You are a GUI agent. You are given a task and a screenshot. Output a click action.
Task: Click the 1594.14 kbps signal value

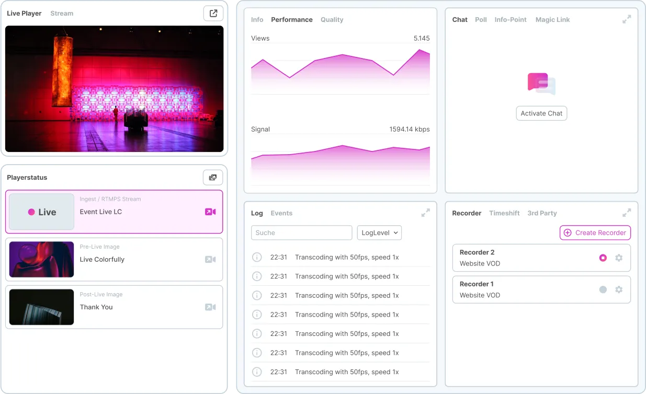coord(410,129)
